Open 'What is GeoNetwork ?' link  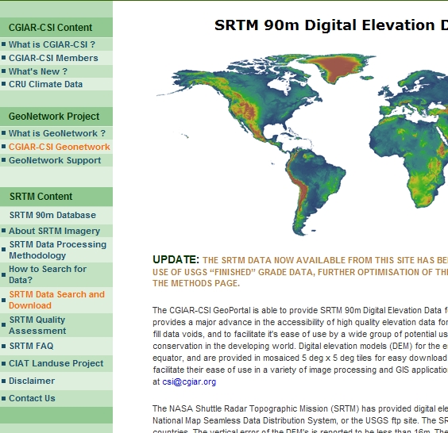57,133
